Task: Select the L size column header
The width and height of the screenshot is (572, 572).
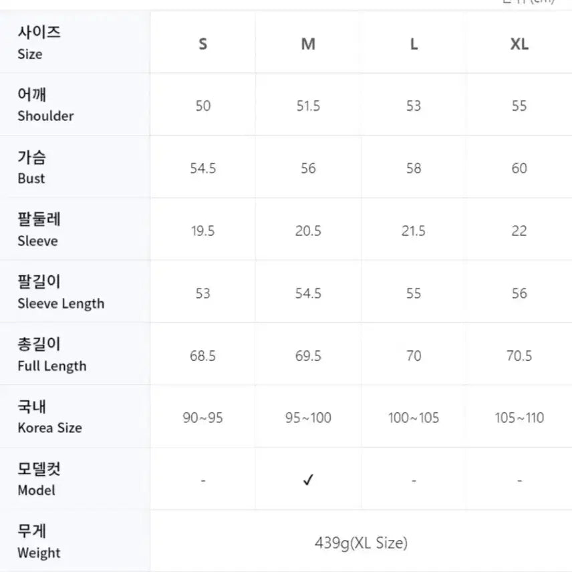Action: click(x=414, y=44)
